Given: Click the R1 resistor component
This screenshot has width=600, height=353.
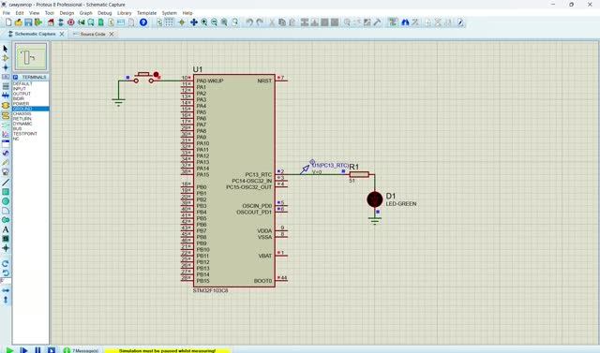Looking at the screenshot, I should (x=359, y=174).
